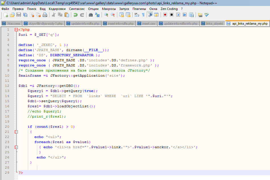Screen dimensions: 270x180
Task: Toggle show all characters pilcrow icon
Action: (x=143, y=15)
